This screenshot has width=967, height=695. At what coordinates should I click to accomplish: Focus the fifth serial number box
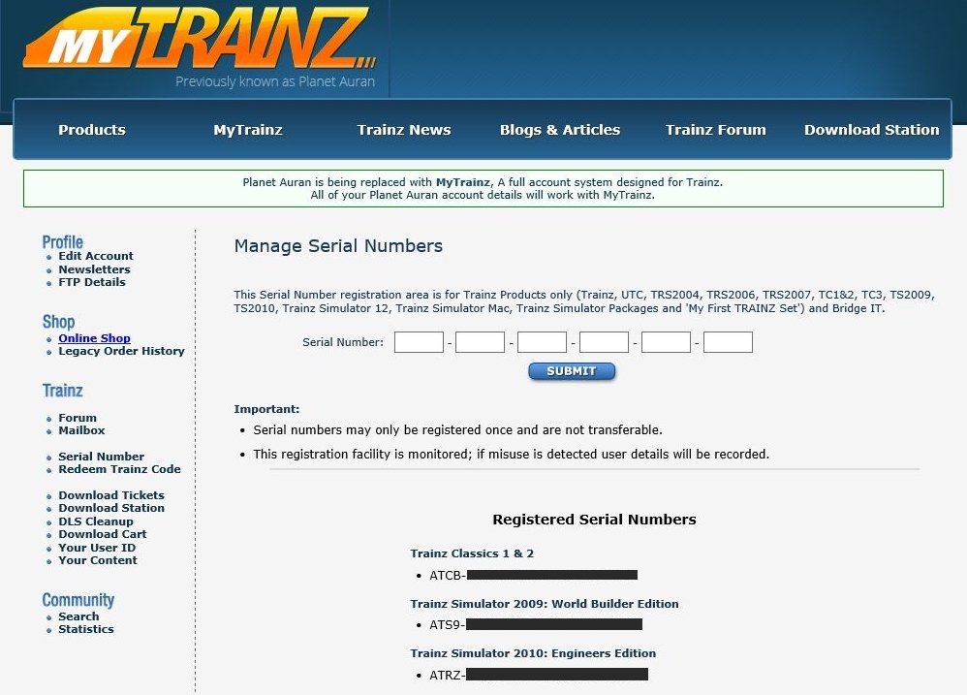pyautogui.click(x=666, y=342)
